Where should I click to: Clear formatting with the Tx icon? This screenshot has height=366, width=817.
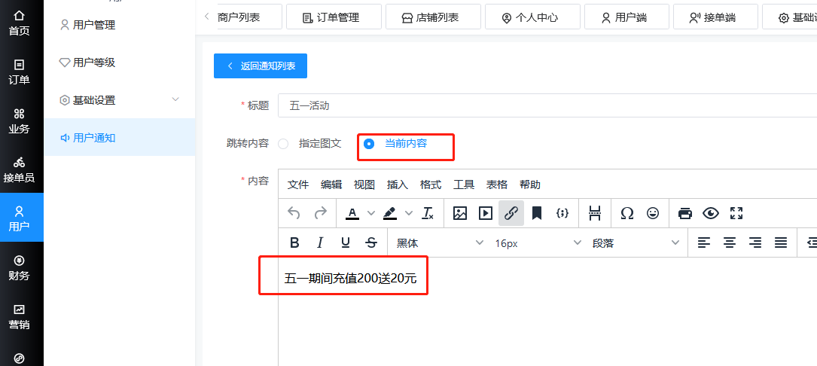point(428,212)
